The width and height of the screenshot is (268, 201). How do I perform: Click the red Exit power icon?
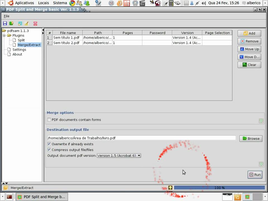(35, 23)
